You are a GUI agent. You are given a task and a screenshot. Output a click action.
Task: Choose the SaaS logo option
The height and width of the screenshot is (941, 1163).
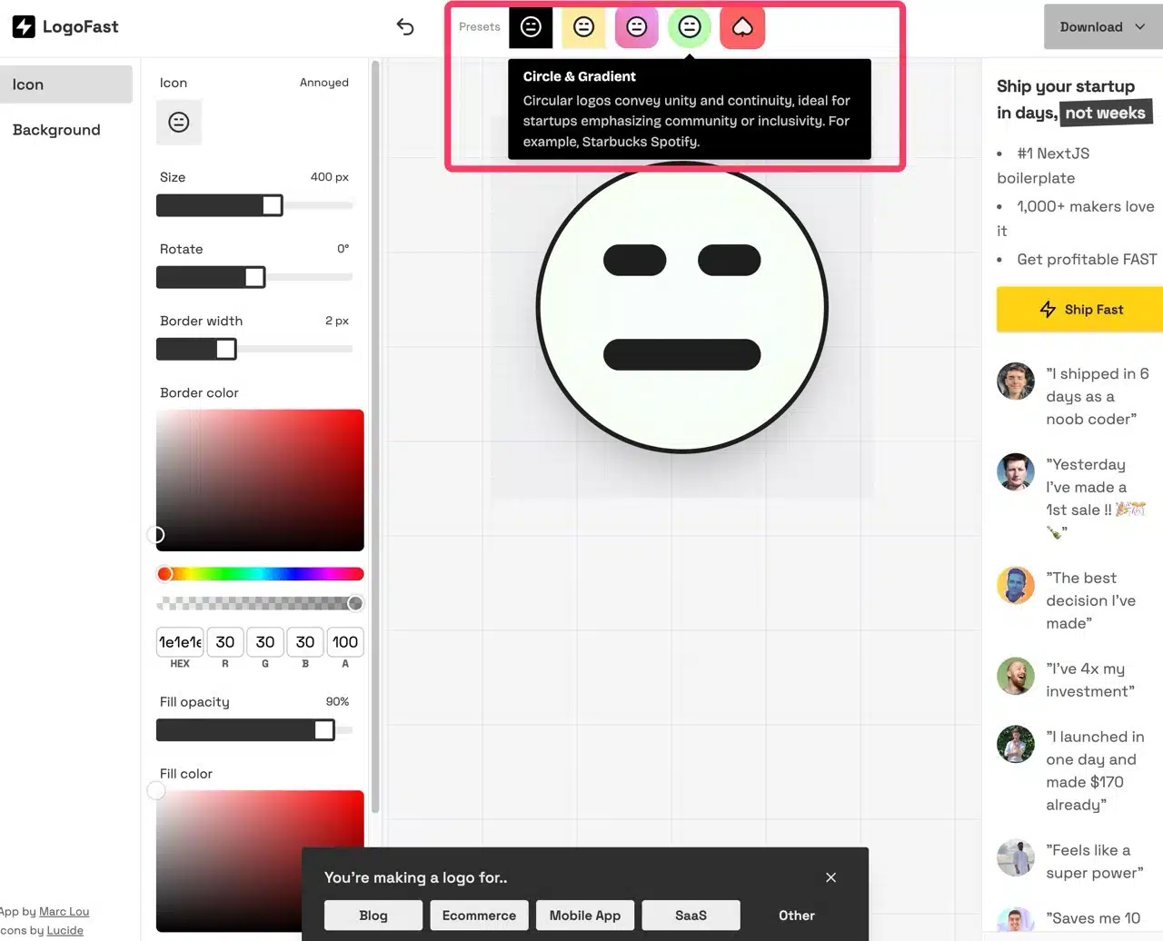point(691,916)
